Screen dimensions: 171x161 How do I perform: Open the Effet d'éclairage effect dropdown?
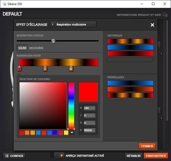(x=73, y=24)
